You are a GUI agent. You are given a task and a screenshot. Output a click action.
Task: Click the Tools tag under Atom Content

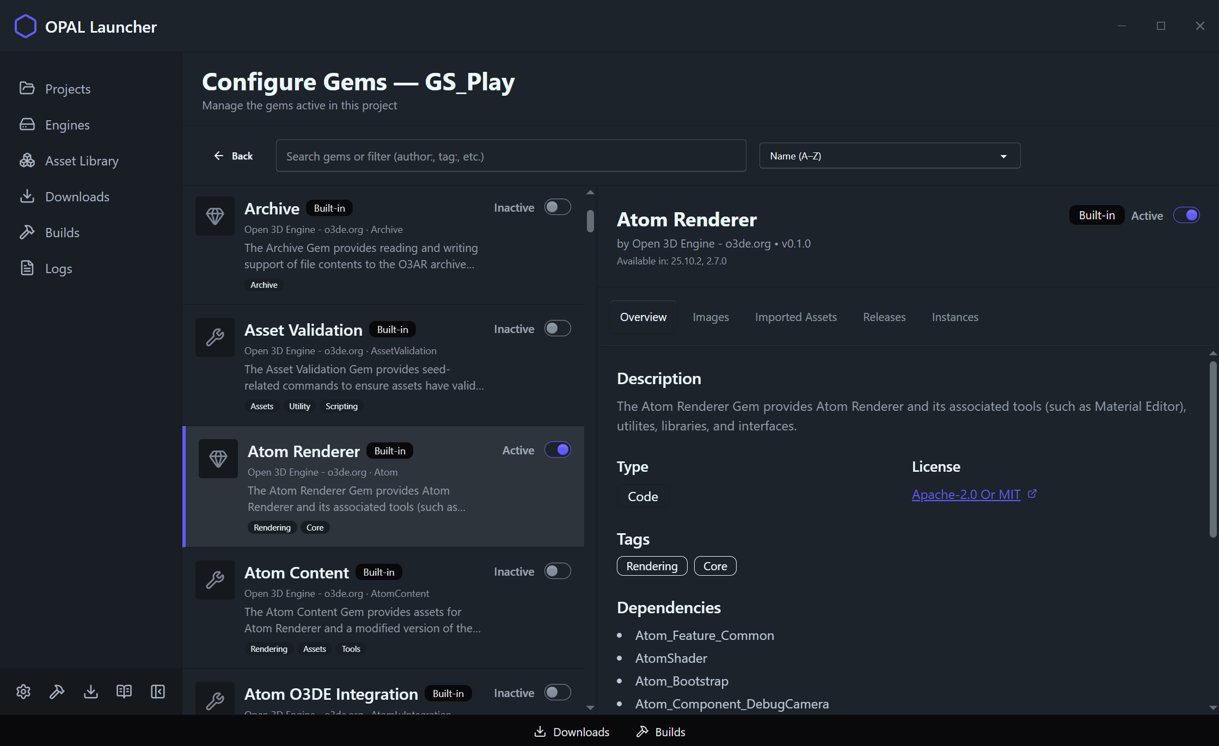(351, 649)
